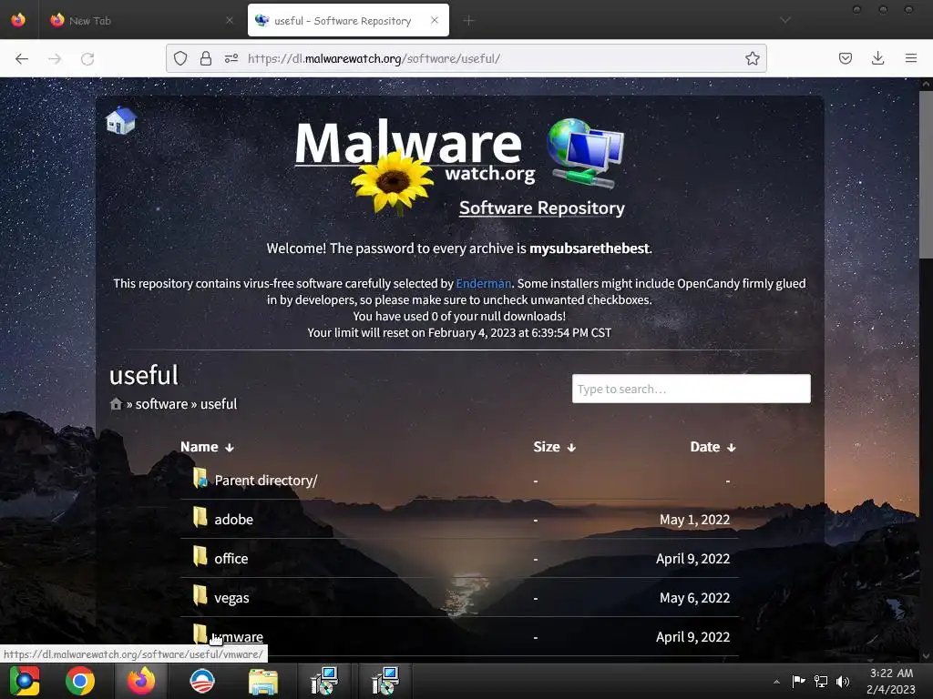Open the vmware folder
This screenshot has width=933, height=699.
(238, 637)
